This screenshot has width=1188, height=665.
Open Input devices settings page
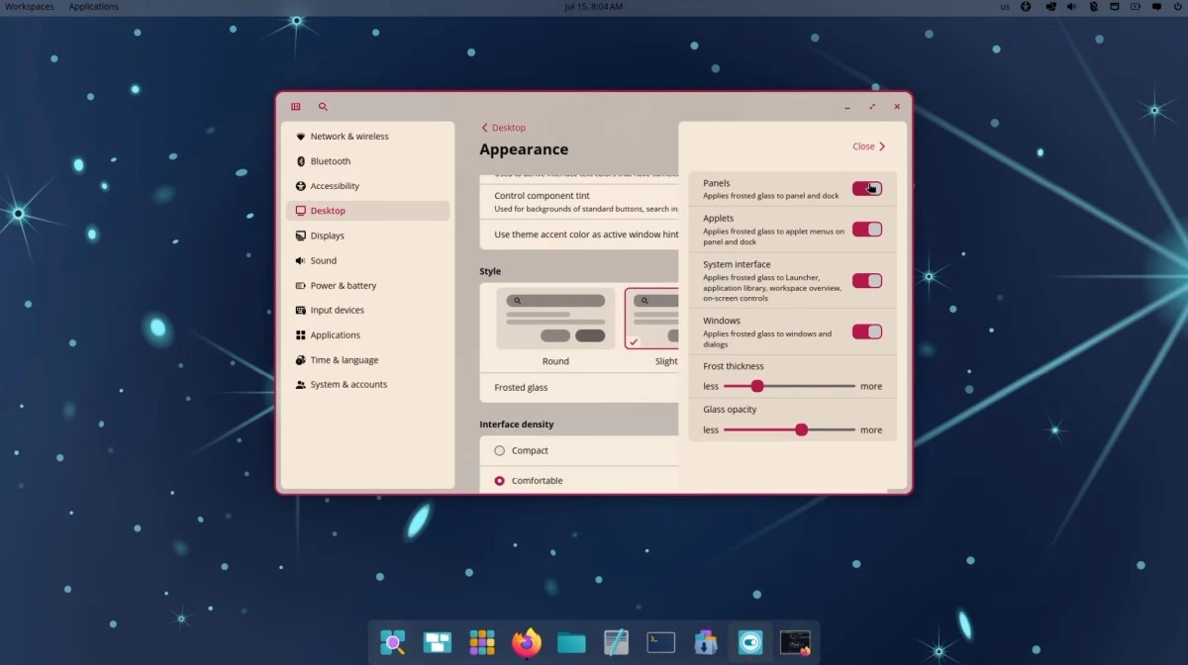[367, 310]
